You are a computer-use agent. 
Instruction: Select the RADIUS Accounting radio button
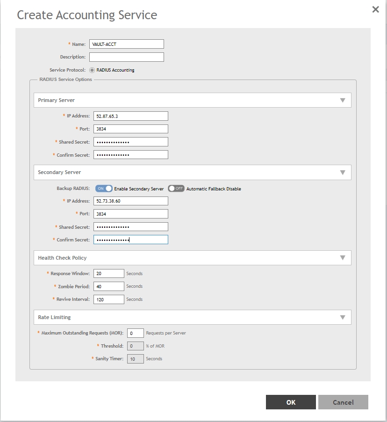click(92, 70)
